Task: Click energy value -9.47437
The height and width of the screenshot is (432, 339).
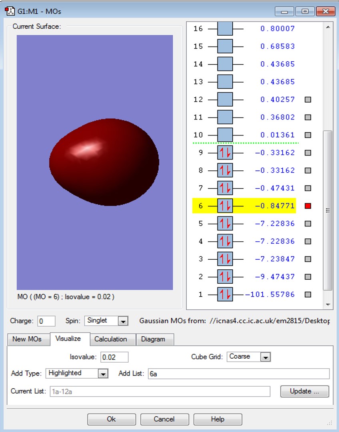Action: coord(275,277)
